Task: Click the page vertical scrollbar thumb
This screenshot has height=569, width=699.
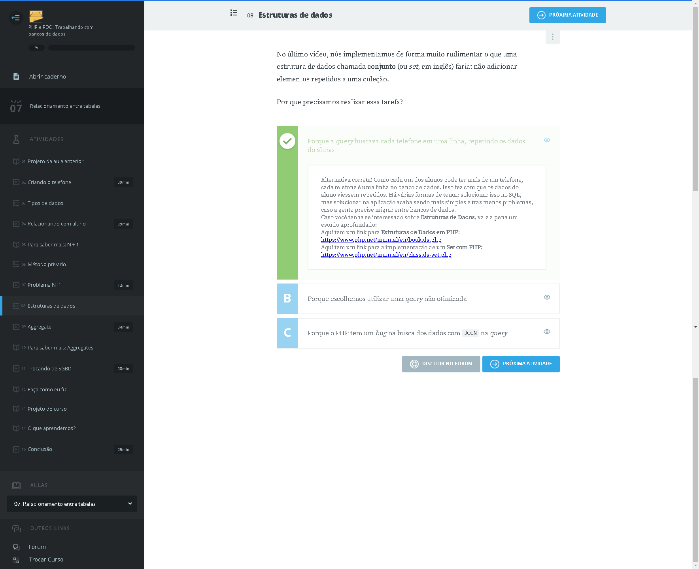Action: (695, 99)
